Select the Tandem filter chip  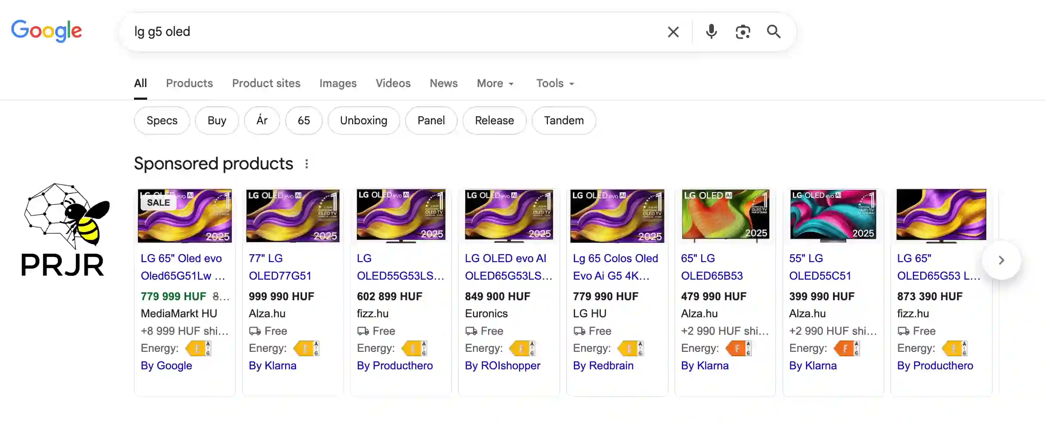pyautogui.click(x=564, y=120)
